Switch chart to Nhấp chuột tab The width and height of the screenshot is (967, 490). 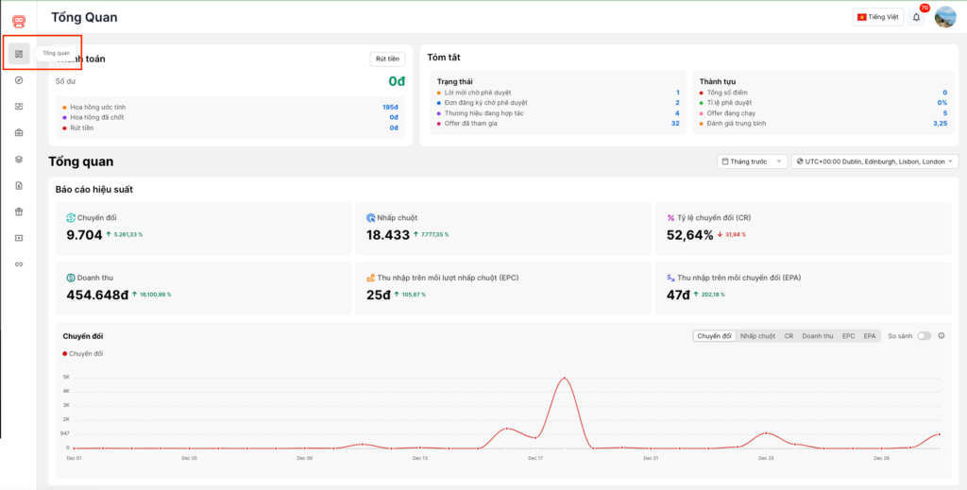pos(757,336)
